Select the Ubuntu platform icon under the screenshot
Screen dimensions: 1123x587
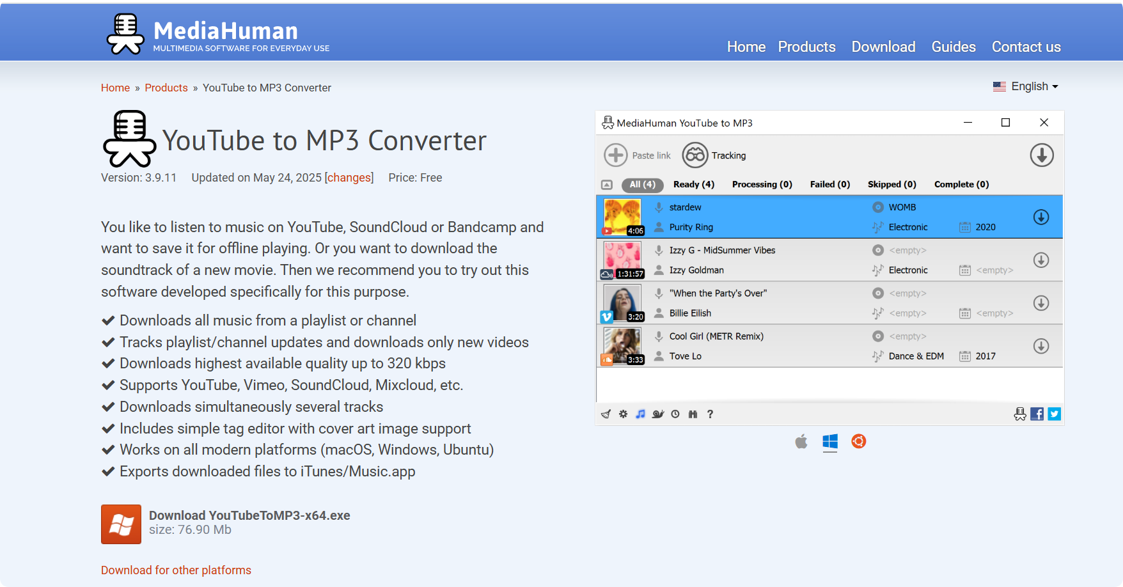[859, 441]
